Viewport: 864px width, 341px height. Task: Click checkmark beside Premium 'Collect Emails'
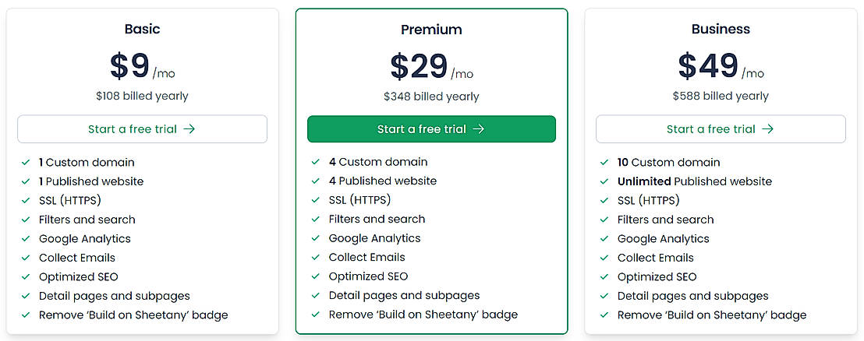point(316,258)
